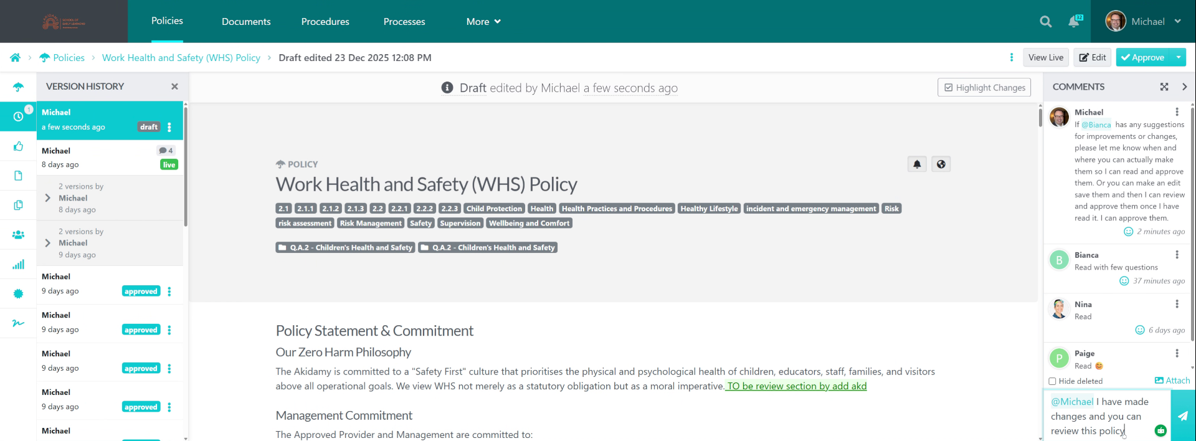Toggle the Highlight Changes checkbox button
Image resolution: width=1196 pixels, height=441 pixels.
pos(984,87)
